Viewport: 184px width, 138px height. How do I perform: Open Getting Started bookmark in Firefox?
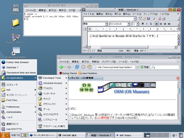[68, 73]
